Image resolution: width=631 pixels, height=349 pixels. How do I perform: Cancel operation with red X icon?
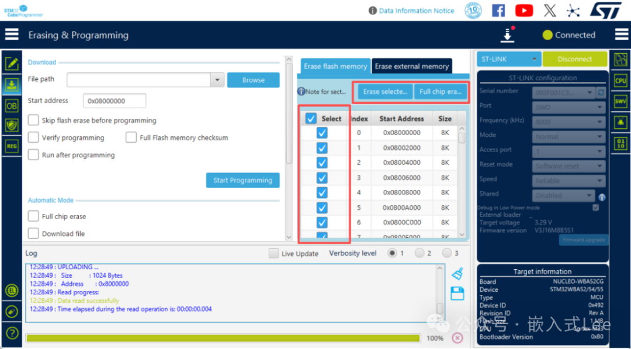(x=457, y=338)
